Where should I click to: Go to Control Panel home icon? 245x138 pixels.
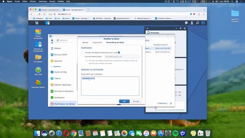pyautogui.click(x=52, y=40)
